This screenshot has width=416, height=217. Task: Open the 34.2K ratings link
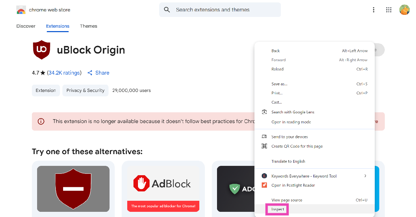64,73
